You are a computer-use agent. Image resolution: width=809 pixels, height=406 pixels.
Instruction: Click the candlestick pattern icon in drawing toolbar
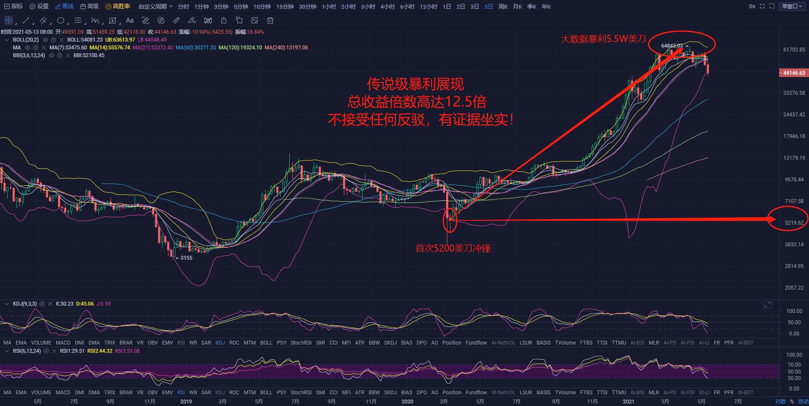click(x=208, y=20)
